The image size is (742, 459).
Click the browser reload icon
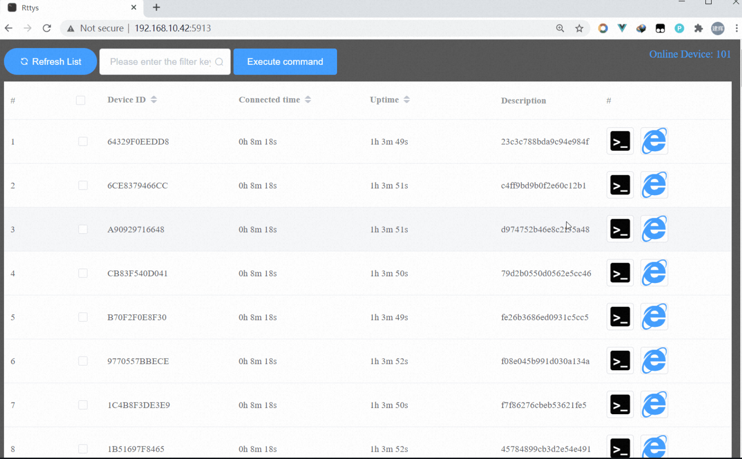tap(47, 28)
